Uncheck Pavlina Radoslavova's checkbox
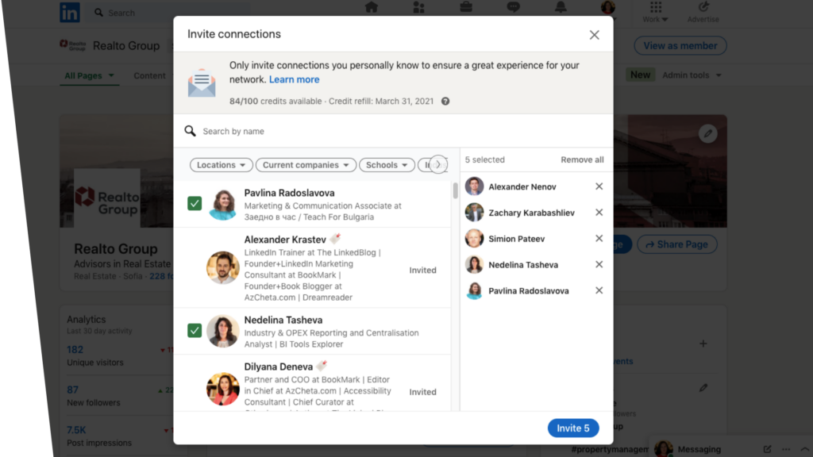 195,204
